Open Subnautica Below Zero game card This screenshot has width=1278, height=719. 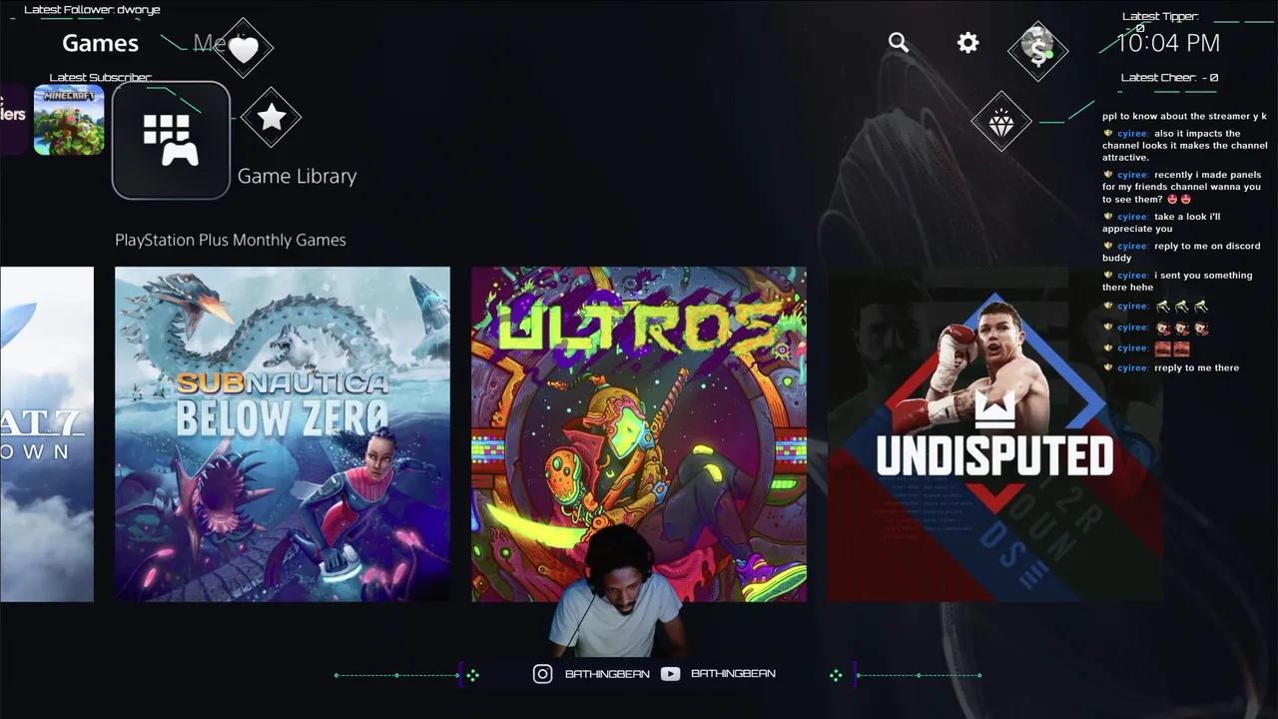point(283,434)
